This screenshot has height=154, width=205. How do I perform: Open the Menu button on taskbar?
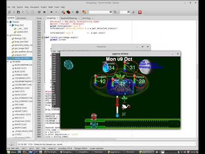pyautogui.click(x=12, y=152)
